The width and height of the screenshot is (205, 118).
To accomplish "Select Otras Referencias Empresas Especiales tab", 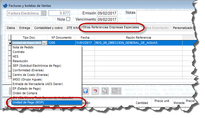I will coord(111,27).
